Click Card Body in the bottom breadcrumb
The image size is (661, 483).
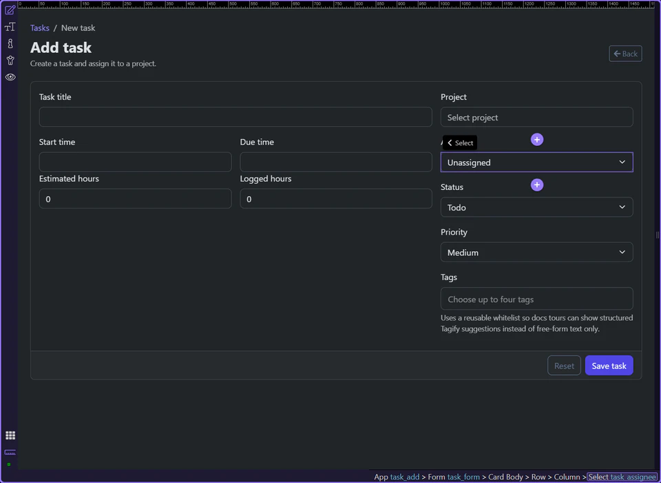(x=505, y=477)
